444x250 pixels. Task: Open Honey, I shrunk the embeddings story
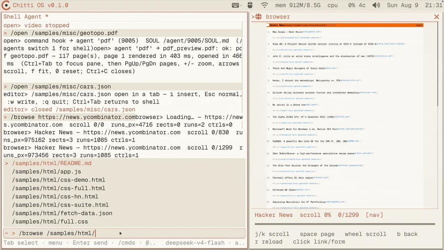306,81
